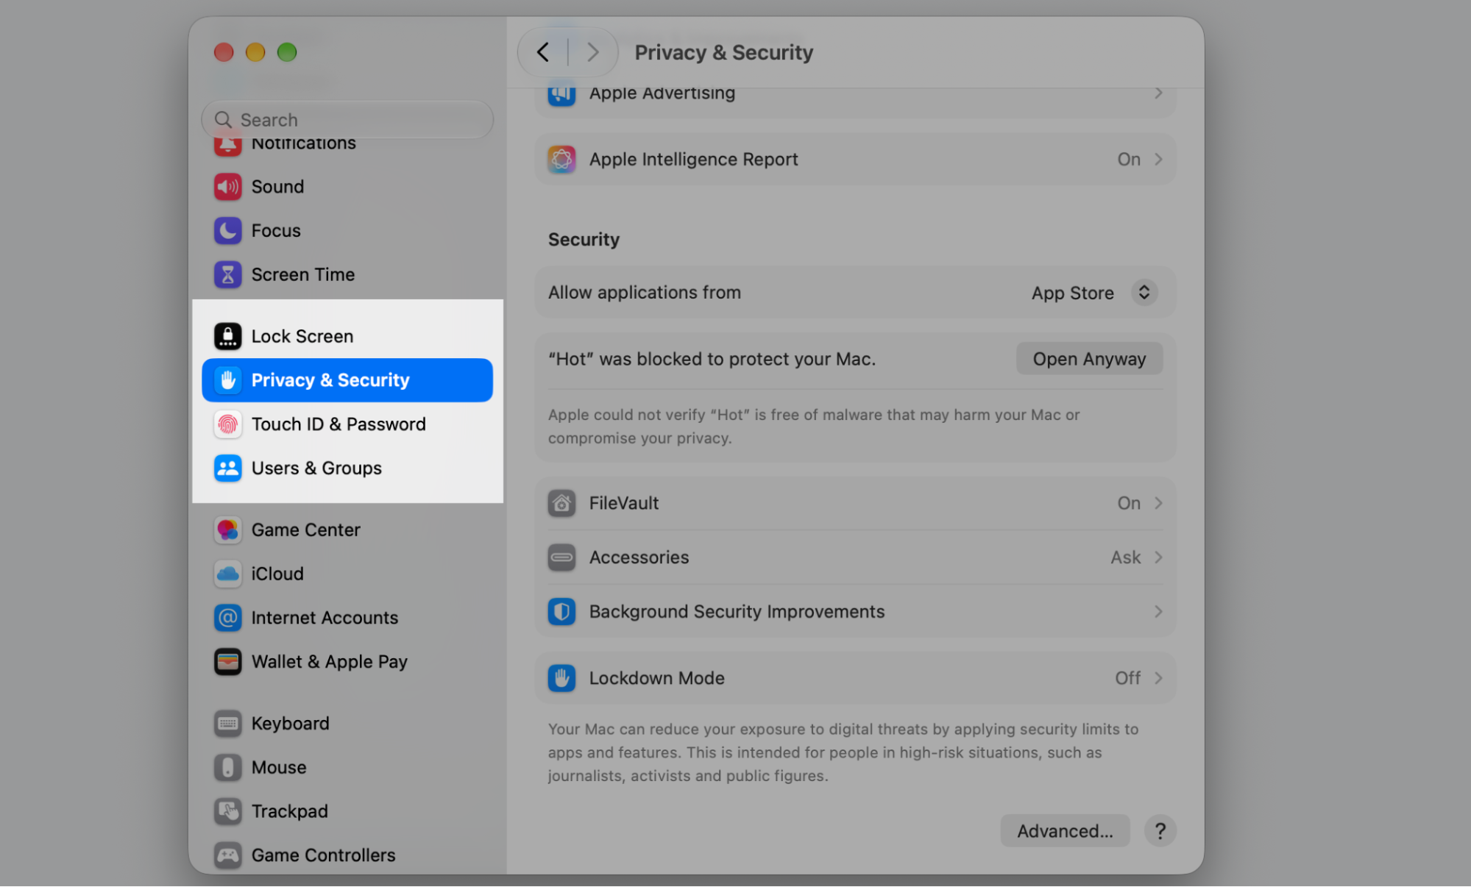This screenshot has width=1471, height=887.
Task: Click the Focus moon icon
Action: [x=227, y=230]
